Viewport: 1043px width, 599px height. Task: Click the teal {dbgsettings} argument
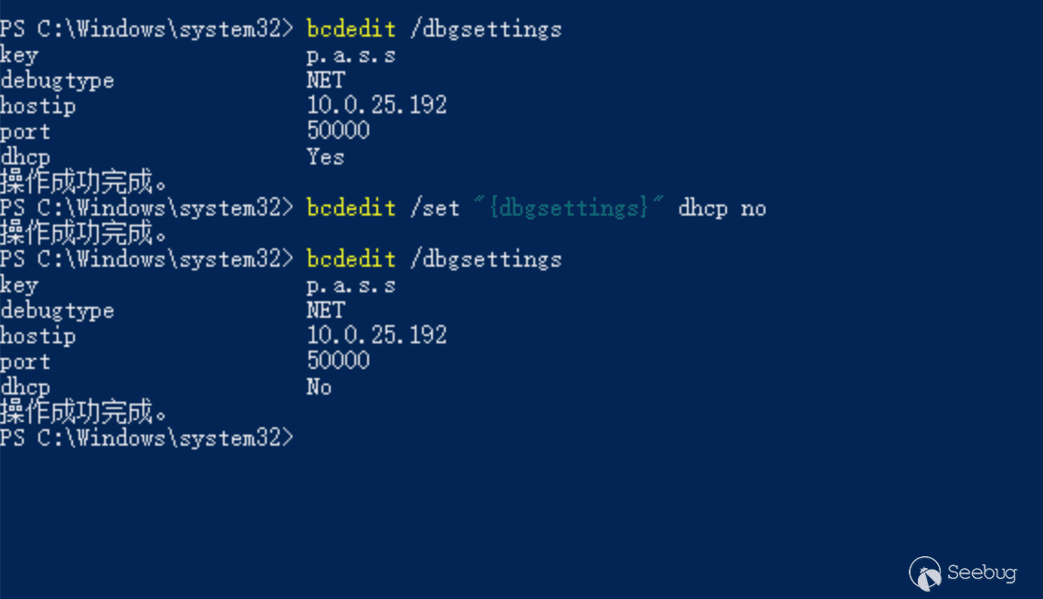pyautogui.click(x=569, y=208)
